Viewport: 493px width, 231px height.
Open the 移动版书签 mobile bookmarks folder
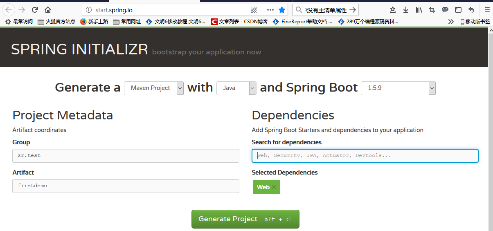pos(475,22)
